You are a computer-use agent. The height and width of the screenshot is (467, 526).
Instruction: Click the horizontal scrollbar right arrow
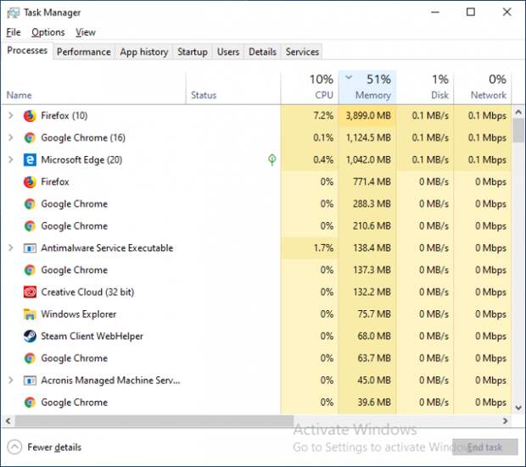(505, 420)
